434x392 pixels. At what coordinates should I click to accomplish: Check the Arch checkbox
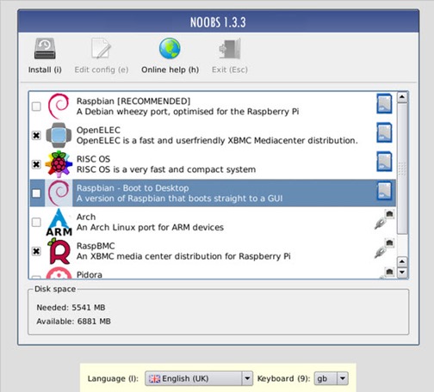coord(36,222)
